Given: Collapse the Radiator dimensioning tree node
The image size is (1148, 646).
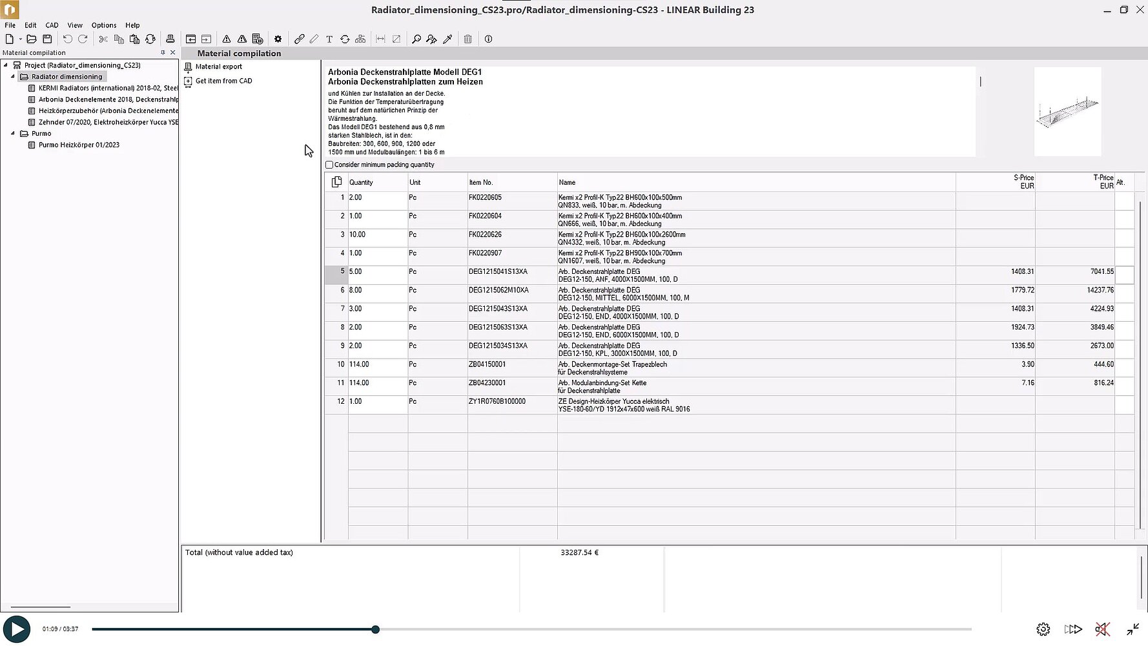Looking at the screenshot, I should (x=13, y=76).
